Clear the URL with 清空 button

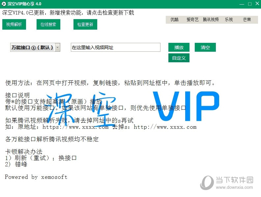pyautogui.click(x=205, y=47)
